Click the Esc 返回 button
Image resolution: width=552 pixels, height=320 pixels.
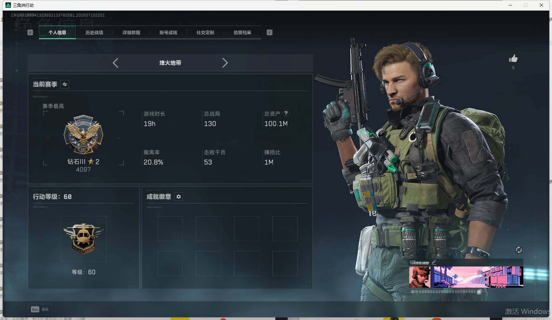40,309
